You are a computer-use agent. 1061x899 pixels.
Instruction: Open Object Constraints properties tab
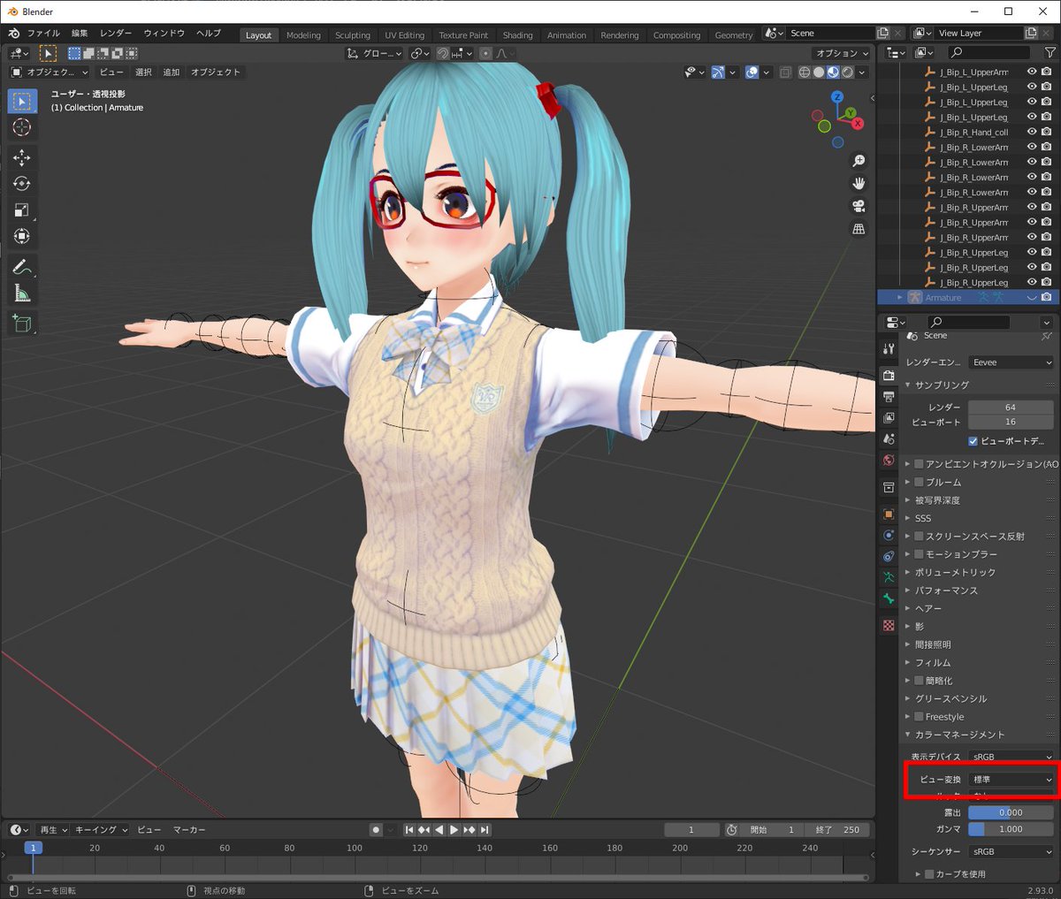[x=889, y=556]
